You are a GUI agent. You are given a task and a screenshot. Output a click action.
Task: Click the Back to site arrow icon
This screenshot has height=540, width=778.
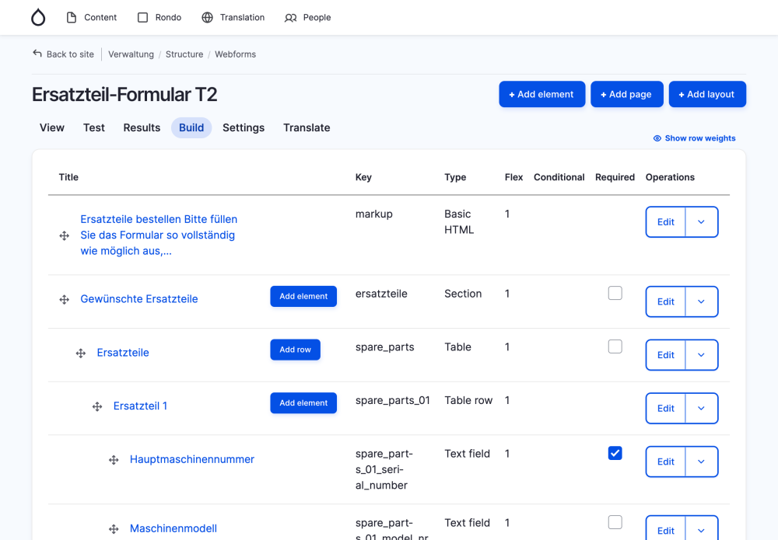click(37, 53)
